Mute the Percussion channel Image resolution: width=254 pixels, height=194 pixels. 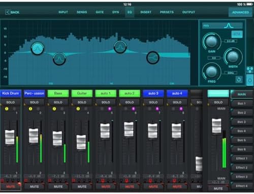[35, 186]
